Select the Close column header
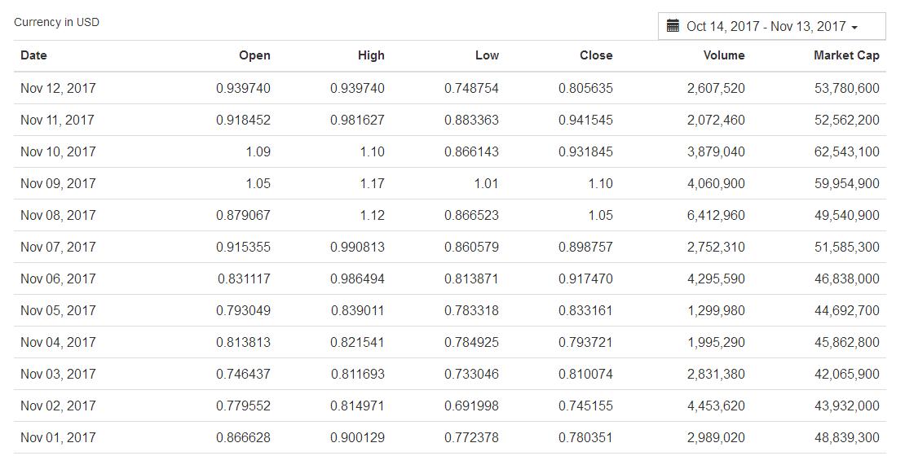The image size is (905, 456). [x=596, y=55]
